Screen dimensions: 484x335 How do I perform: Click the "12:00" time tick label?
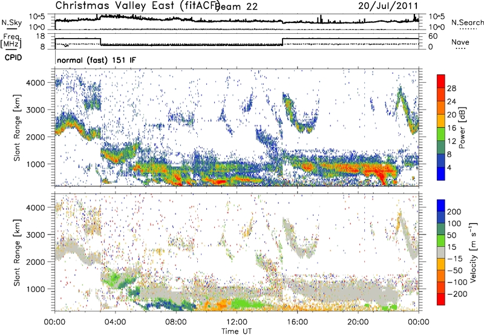[x=237, y=322]
